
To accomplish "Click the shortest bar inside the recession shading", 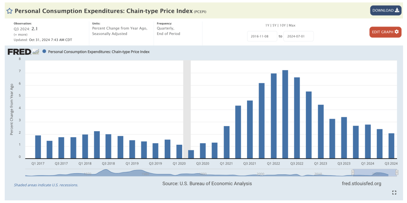I will pyautogui.click(x=191, y=154).
